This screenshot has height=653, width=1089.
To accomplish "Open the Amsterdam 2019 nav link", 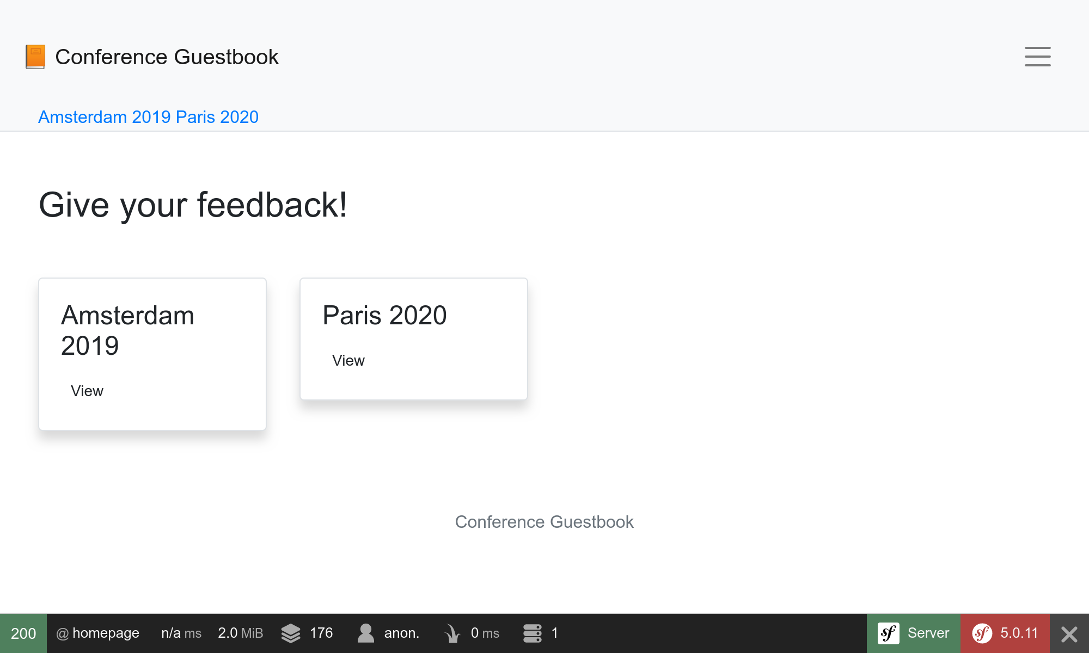I will tap(105, 117).
